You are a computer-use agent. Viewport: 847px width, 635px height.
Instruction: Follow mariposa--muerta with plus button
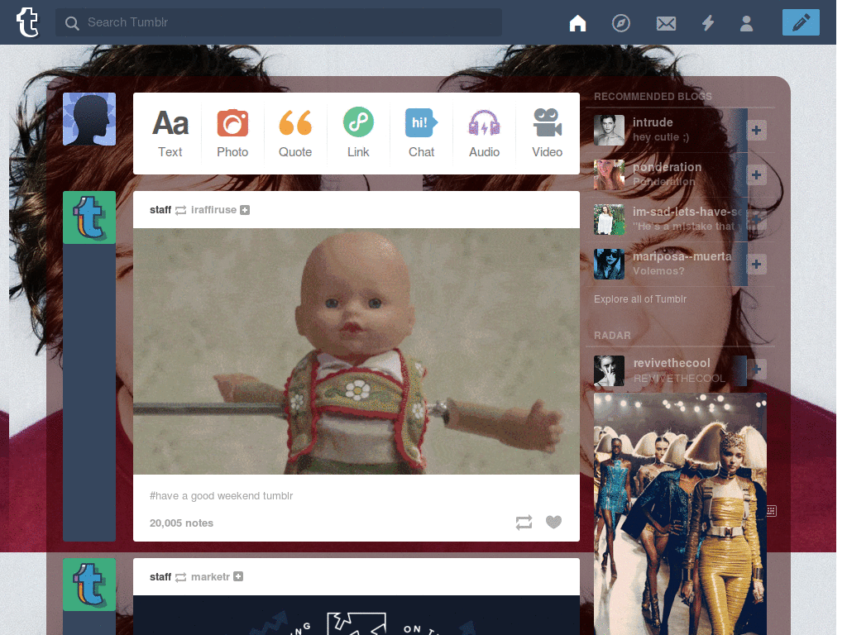tap(756, 264)
